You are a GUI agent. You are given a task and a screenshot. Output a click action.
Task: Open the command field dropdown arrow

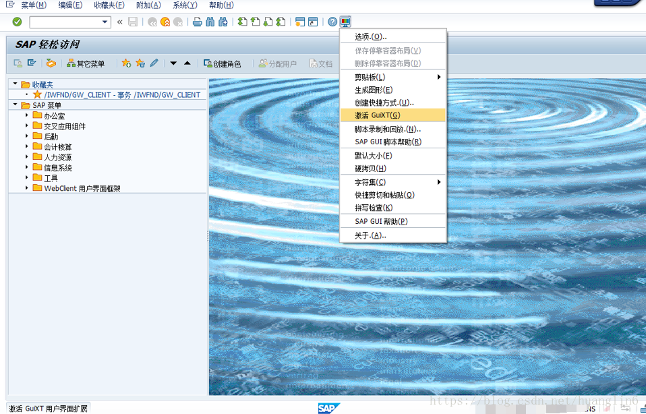[105, 22]
